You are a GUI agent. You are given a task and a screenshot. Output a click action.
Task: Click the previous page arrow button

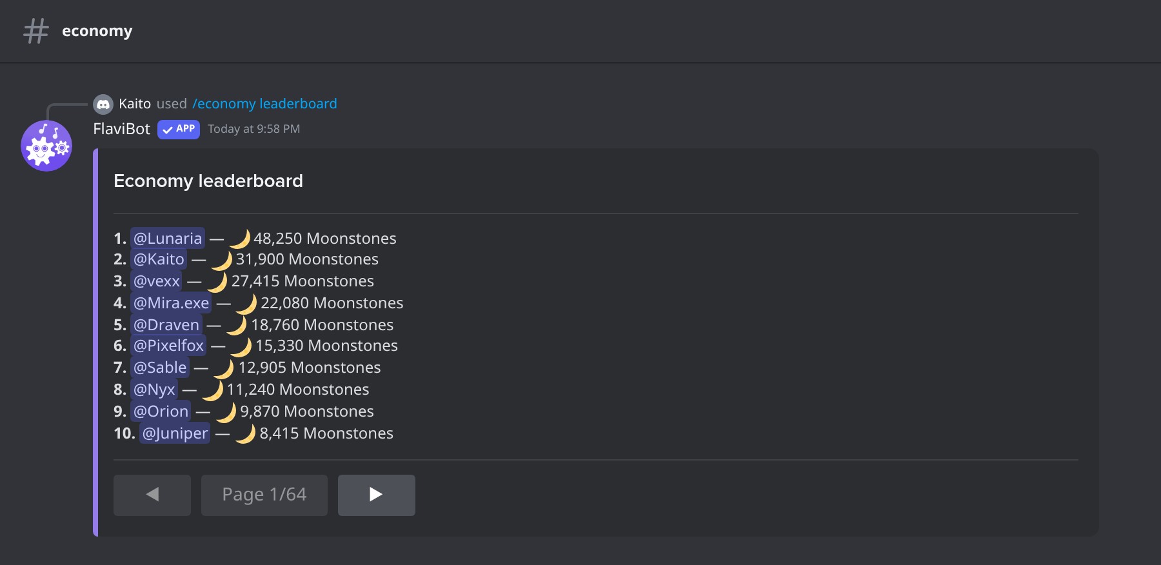point(152,495)
